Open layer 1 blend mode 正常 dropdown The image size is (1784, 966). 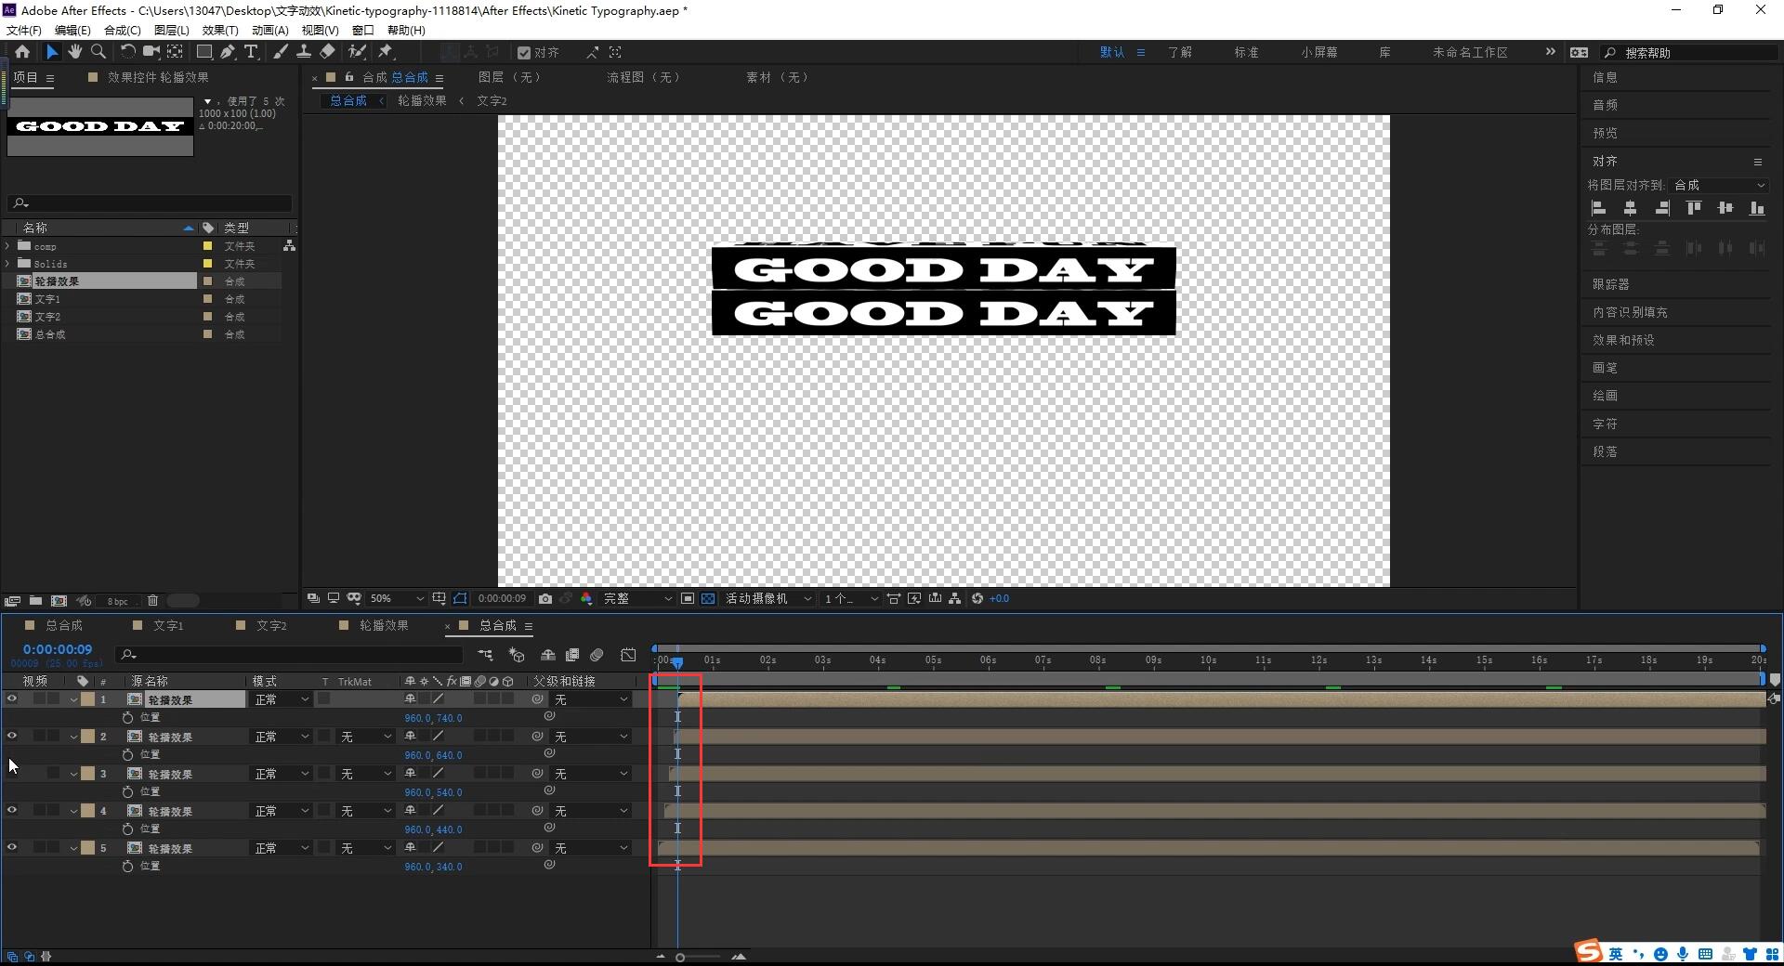click(282, 699)
